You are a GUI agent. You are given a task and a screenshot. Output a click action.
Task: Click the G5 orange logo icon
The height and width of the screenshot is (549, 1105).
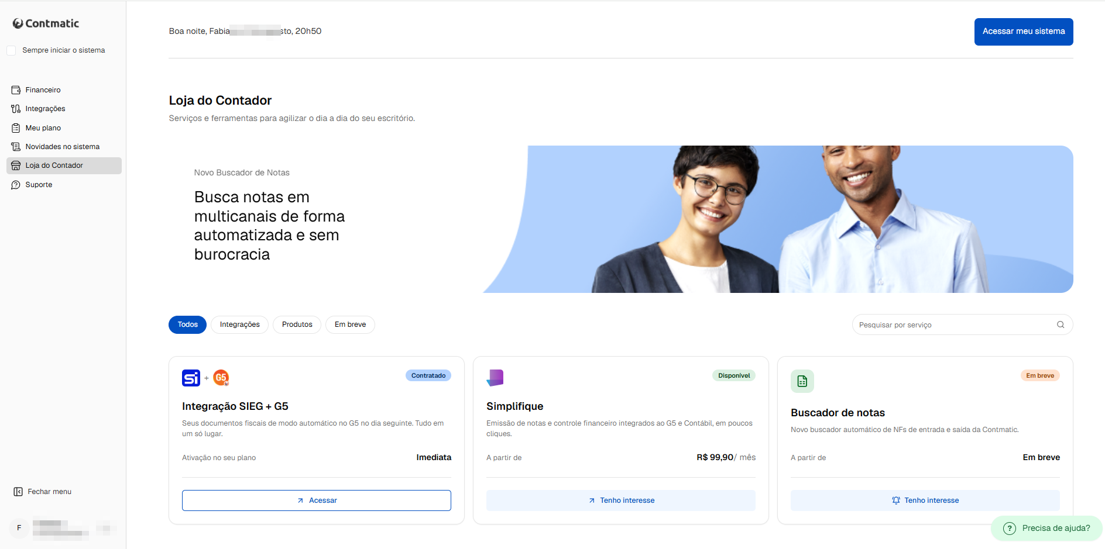[221, 378]
